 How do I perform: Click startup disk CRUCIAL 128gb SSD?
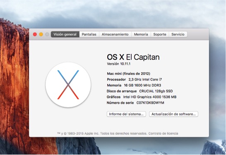point(156,91)
